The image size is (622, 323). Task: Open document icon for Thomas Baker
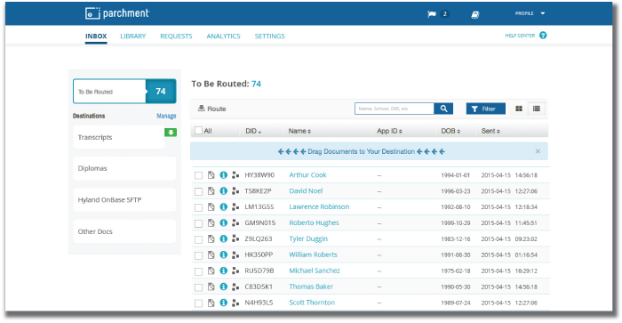[211, 286]
